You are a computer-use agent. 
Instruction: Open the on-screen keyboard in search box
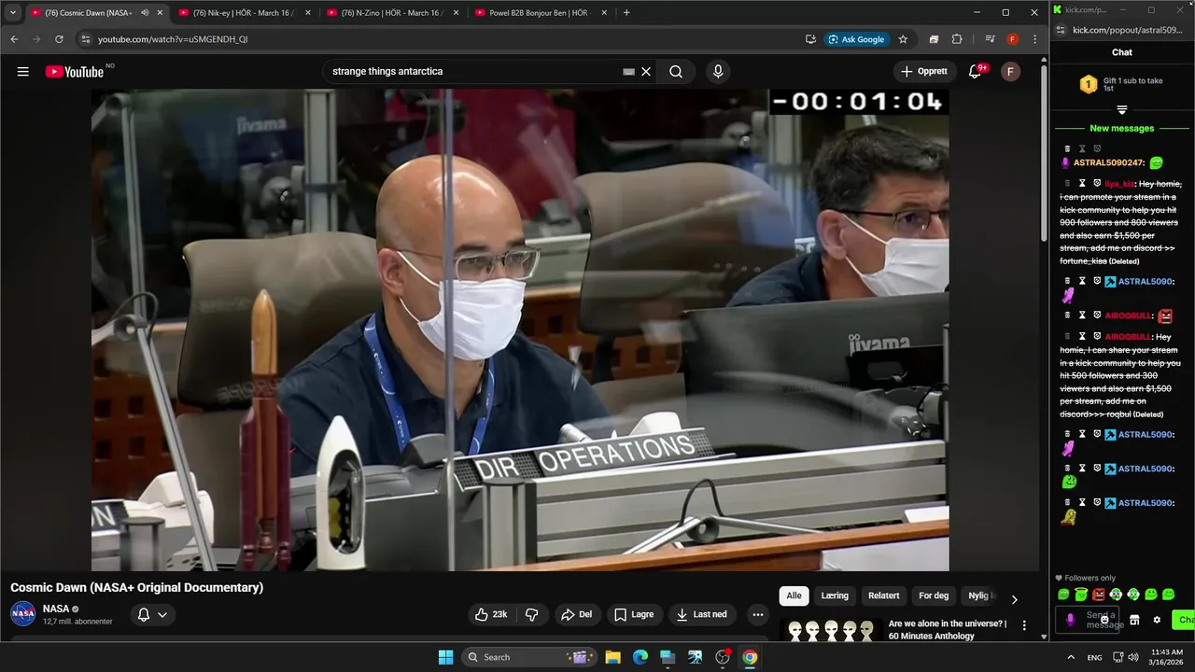point(629,72)
